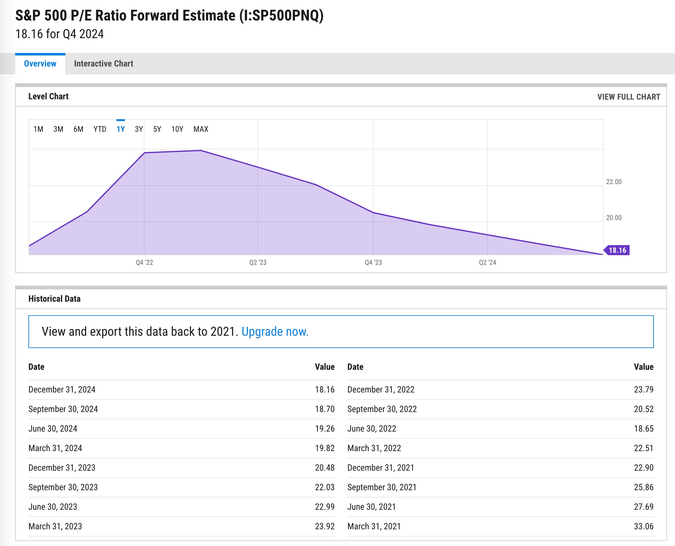Image resolution: width=675 pixels, height=546 pixels.
Task: Click the 18.16 chart value flag
Action: (617, 250)
